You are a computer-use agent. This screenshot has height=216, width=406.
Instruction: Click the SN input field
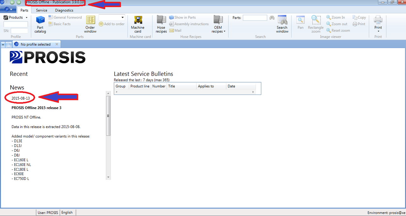[x=19, y=31]
